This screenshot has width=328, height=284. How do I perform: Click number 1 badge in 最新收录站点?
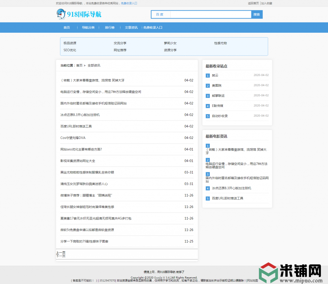tap(208, 75)
